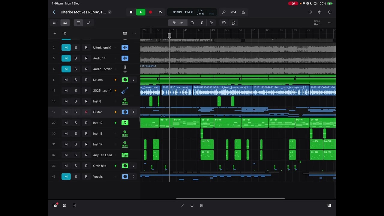Click the Ulterior Motives REMAST... project title
Screen dimensions: 384x216
(83, 12)
